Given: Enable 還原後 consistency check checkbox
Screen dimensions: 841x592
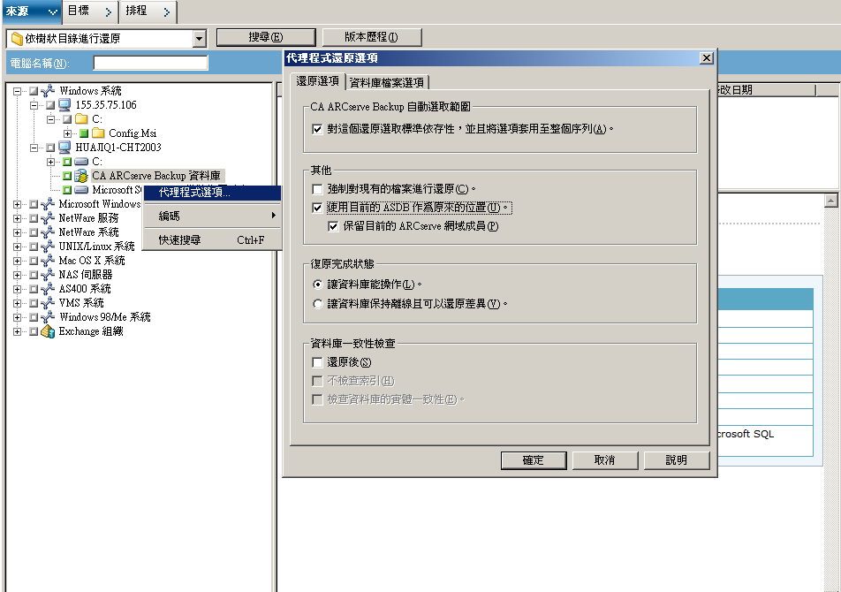Looking at the screenshot, I should tap(317, 362).
